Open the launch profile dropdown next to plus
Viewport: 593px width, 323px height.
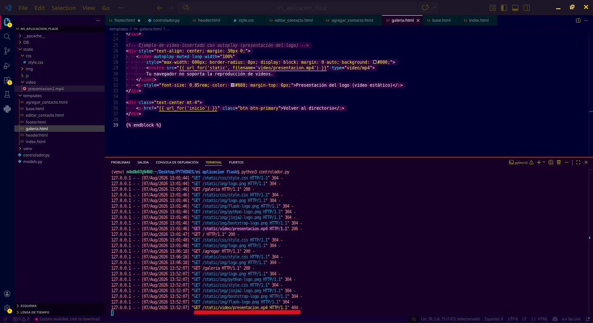(544, 162)
